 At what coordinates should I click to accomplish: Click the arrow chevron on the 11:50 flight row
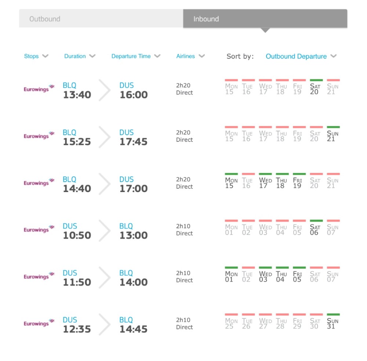[105, 278]
